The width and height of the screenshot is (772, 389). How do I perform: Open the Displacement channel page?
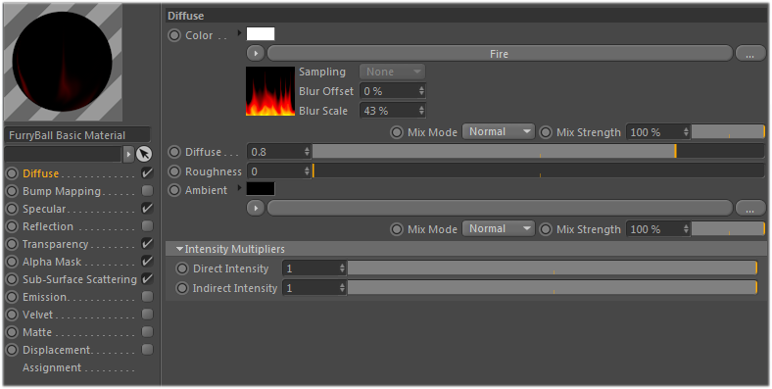coord(57,350)
